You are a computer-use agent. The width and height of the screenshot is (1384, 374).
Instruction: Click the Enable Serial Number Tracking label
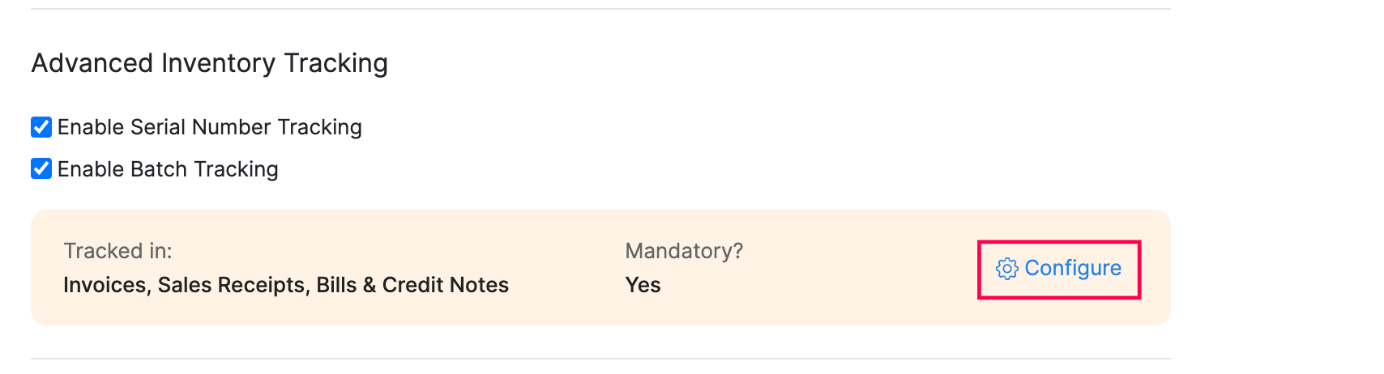209,127
